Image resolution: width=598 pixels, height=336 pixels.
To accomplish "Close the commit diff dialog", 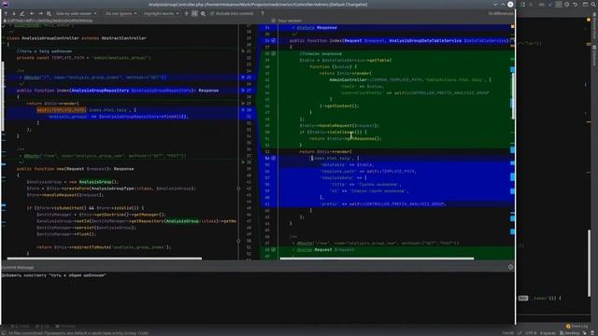I will pyautogui.click(x=510, y=4).
